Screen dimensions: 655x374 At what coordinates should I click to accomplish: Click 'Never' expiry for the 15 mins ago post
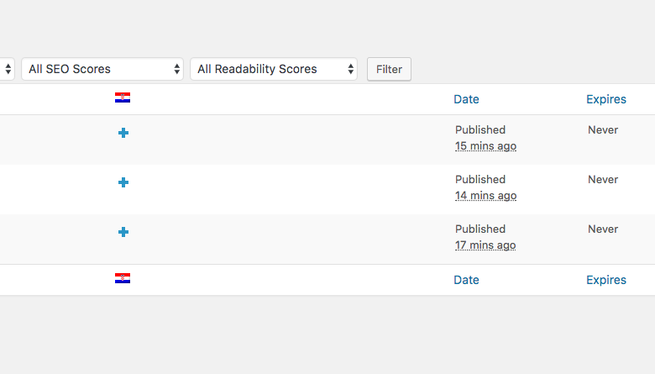[603, 130]
